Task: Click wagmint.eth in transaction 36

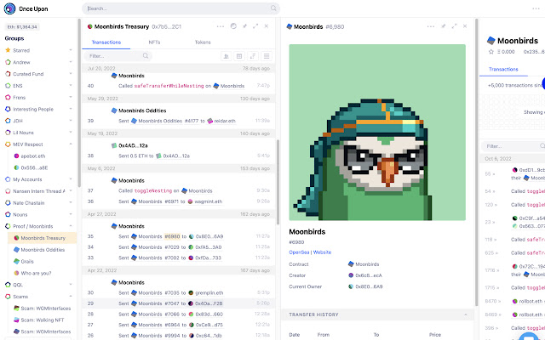Action: pyautogui.click(x=205, y=201)
